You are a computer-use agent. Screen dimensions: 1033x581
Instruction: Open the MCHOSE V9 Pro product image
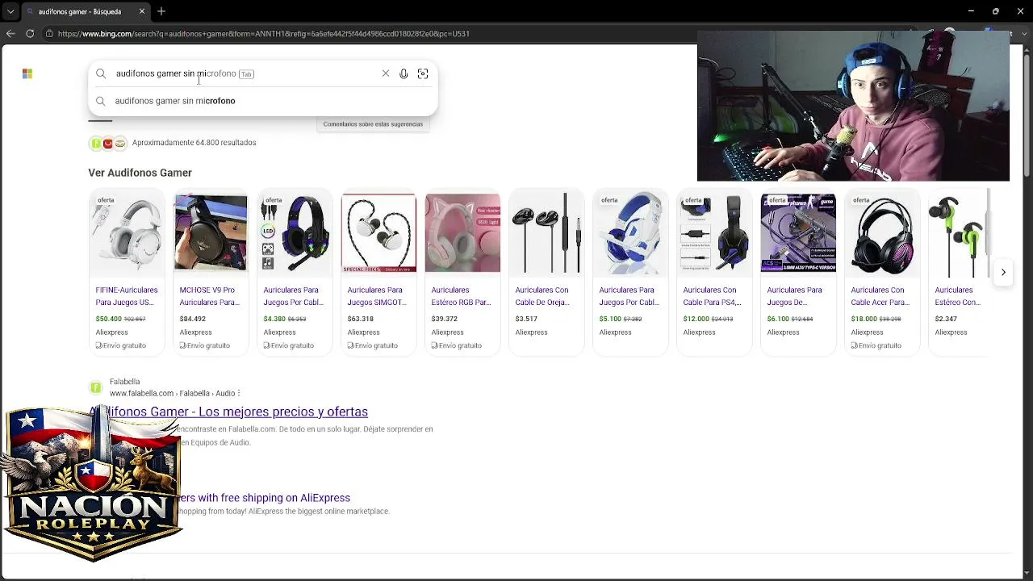click(211, 233)
